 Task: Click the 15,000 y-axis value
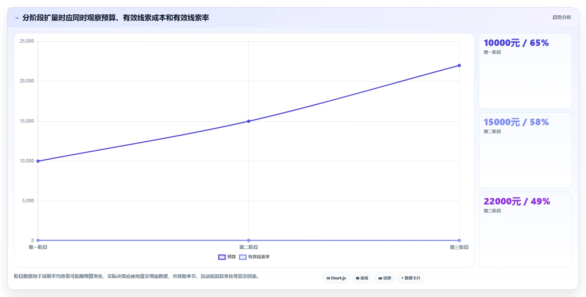tap(27, 121)
